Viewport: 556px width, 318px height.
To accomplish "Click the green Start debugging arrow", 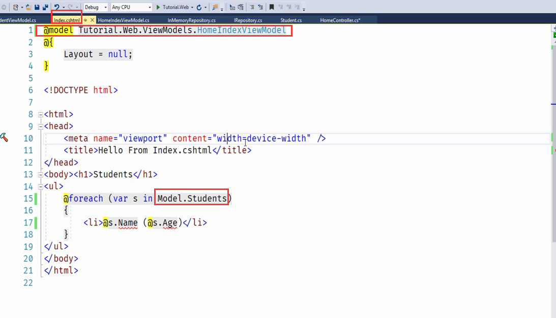I will [158, 7].
